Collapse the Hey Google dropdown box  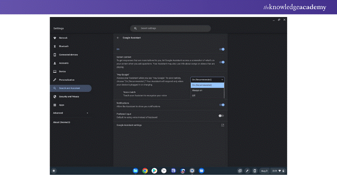tap(207, 80)
